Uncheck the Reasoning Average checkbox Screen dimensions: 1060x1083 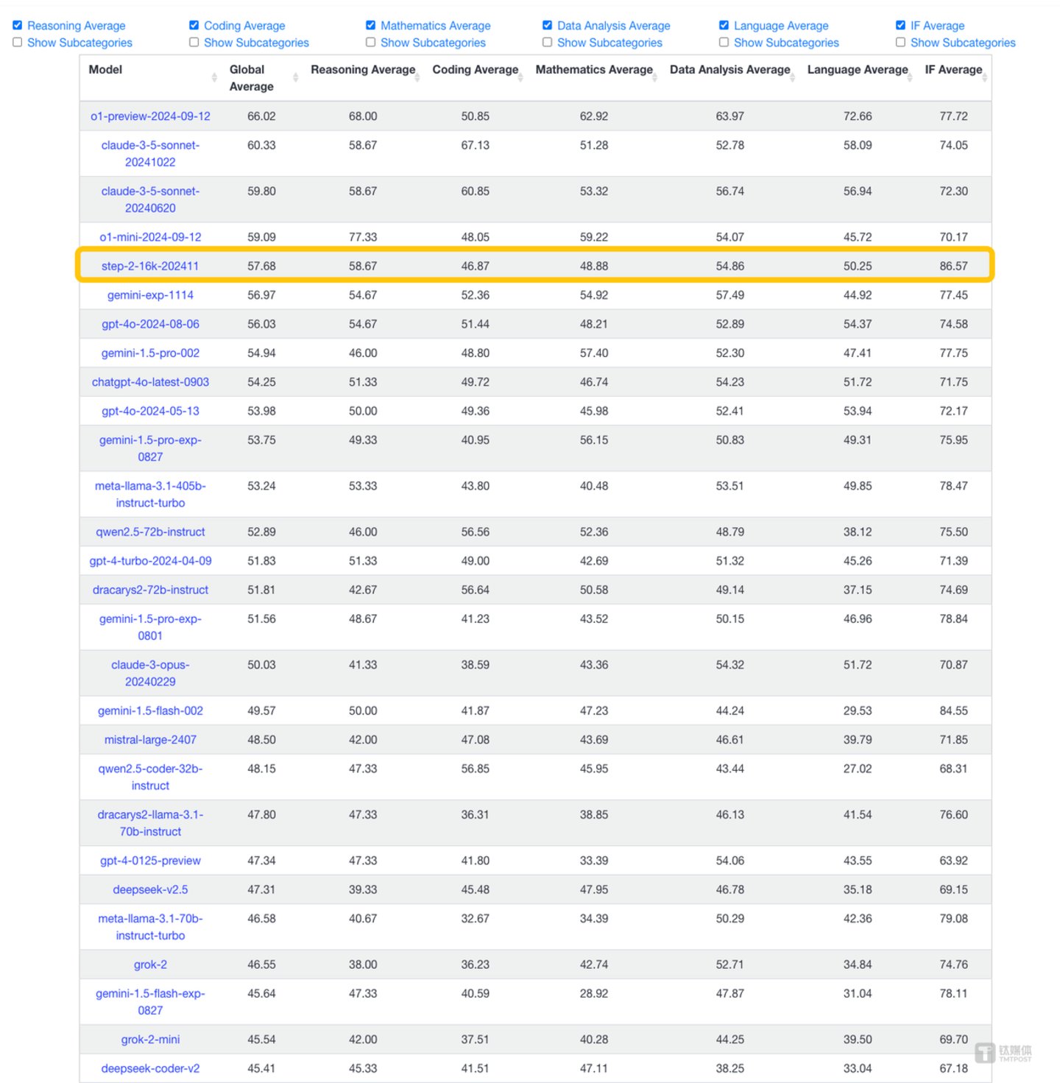pos(18,24)
